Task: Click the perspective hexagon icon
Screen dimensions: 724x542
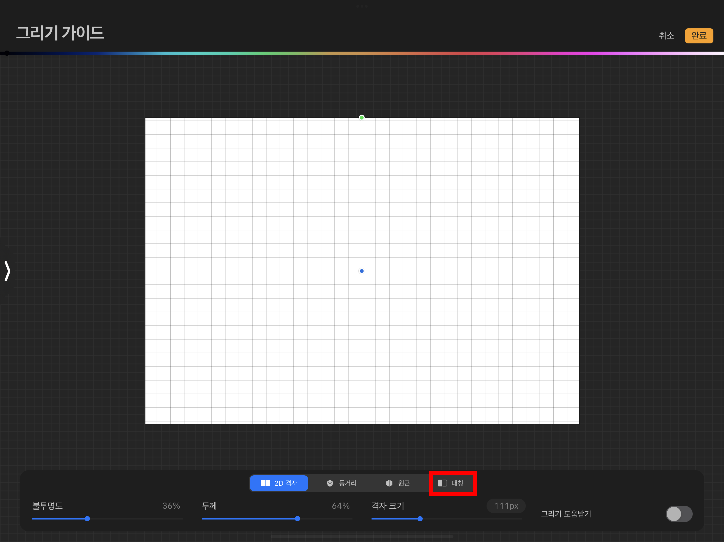Action: tap(389, 483)
